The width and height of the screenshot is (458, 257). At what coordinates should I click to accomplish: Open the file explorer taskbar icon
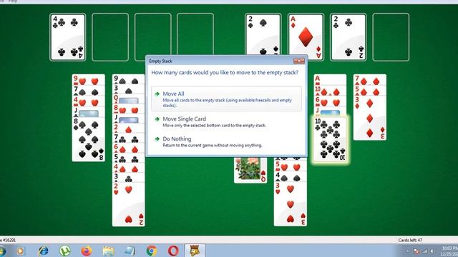coord(108,251)
